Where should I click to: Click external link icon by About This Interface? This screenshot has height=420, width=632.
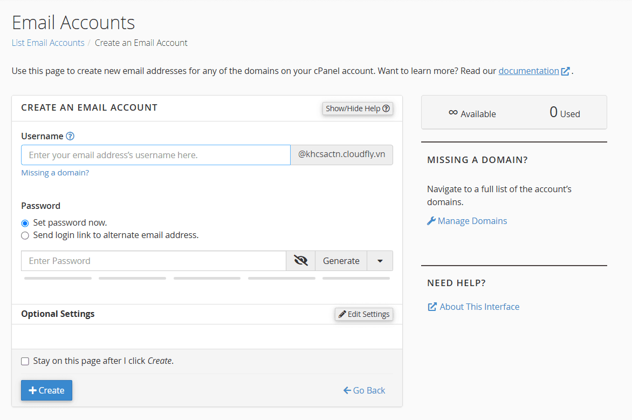432,307
